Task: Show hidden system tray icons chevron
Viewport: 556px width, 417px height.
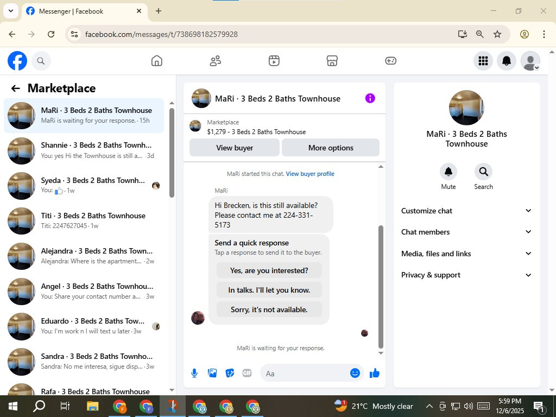Action: 429,406
